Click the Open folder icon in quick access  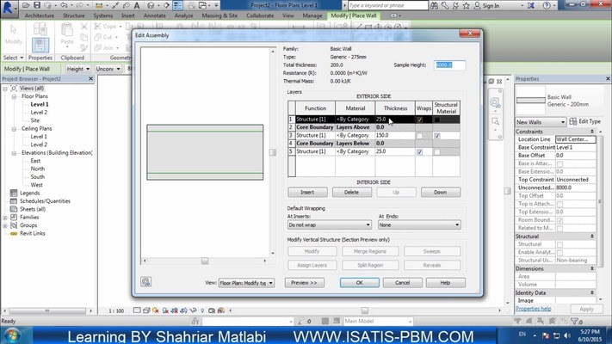tap(26, 5)
